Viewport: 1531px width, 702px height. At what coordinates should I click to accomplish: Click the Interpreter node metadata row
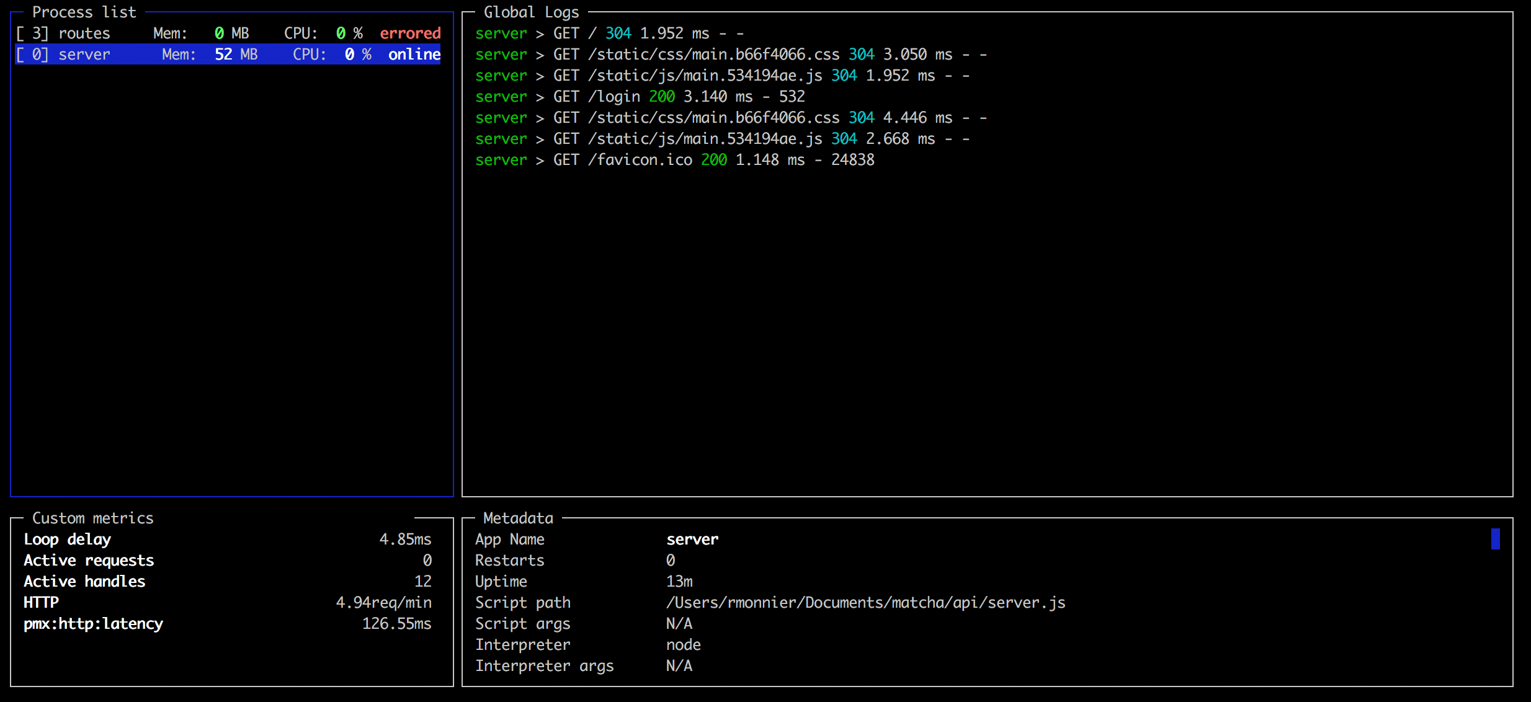pyautogui.click(x=587, y=645)
